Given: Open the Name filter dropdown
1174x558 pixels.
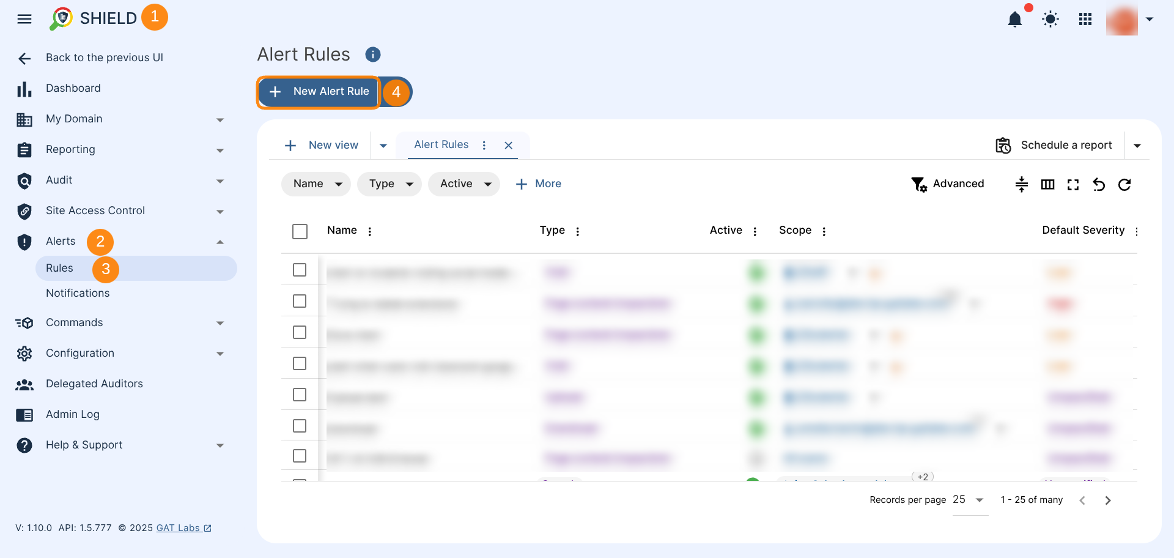Looking at the screenshot, I should pos(316,184).
